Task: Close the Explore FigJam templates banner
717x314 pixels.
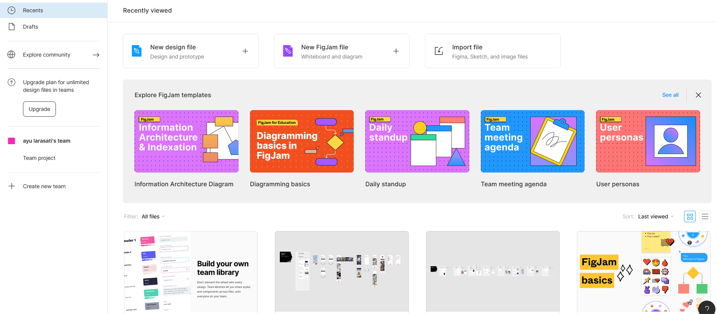Action: point(698,95)
